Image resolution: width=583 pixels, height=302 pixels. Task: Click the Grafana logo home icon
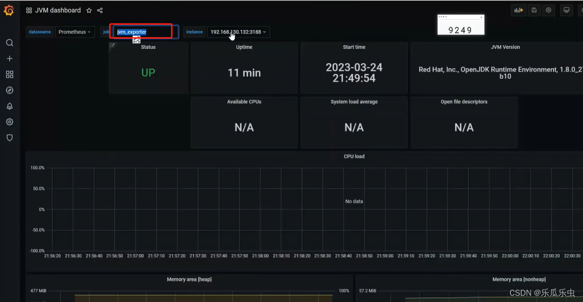[x=9, y=10]
